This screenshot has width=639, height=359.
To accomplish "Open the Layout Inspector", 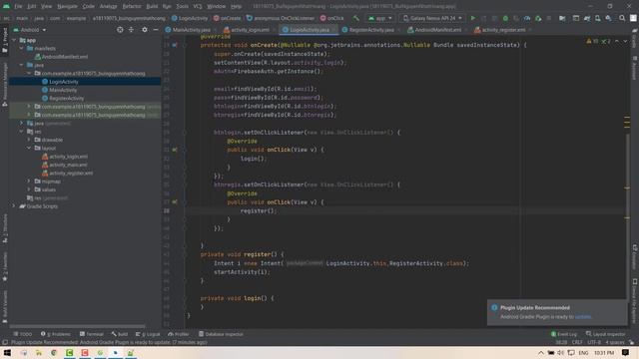I will pyautogui.click(x=606, y=334).
